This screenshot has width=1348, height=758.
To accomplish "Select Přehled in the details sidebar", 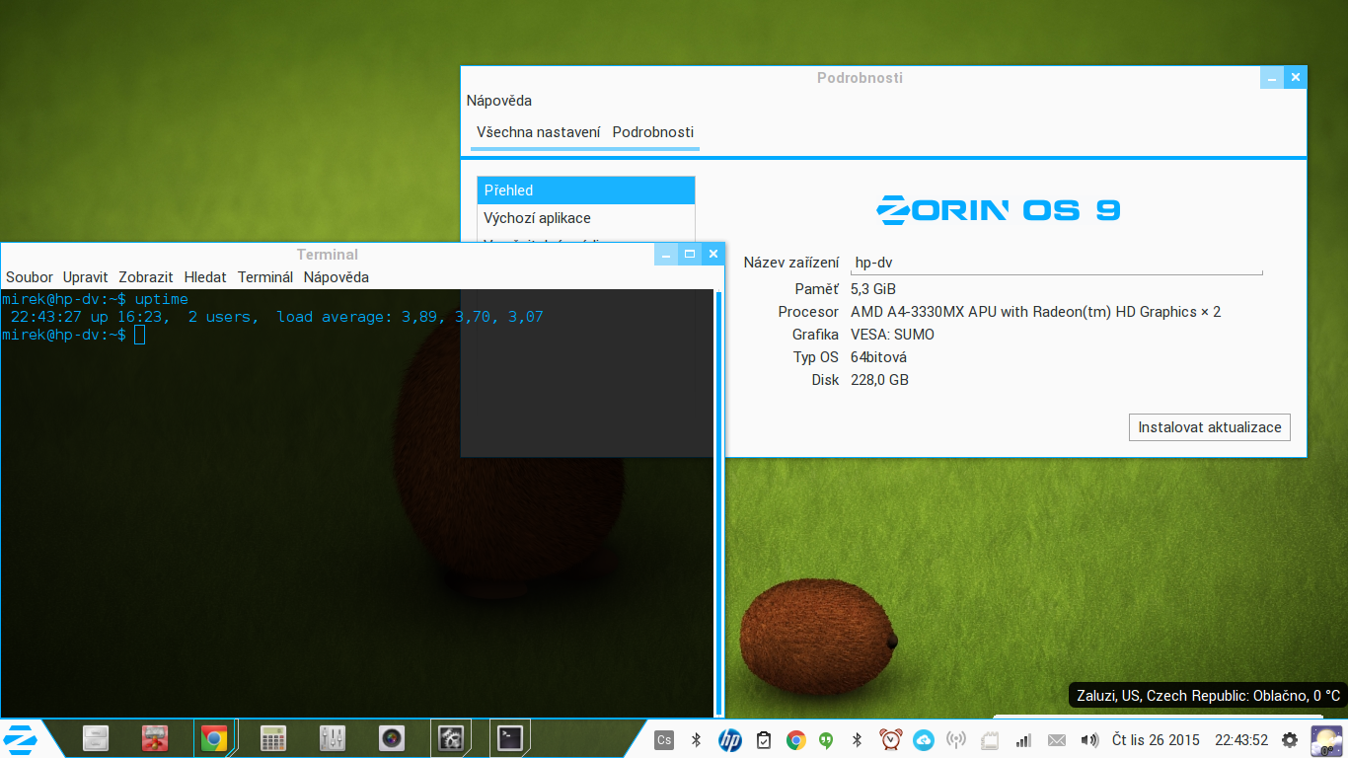I will coord(586,190).
